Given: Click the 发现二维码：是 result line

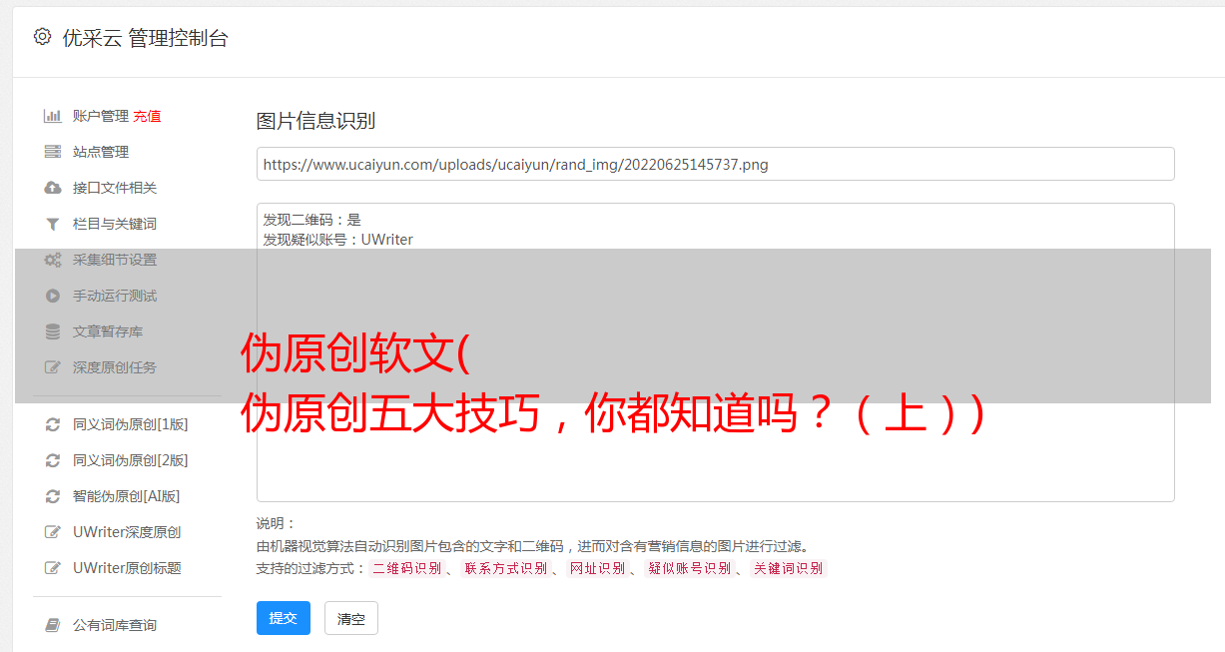Looking at the screenshot, I should (311, 220).
